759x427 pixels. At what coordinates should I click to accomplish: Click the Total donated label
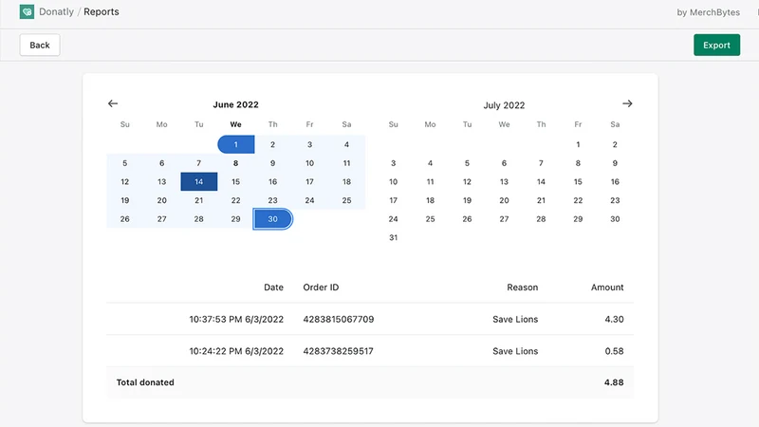145,382
